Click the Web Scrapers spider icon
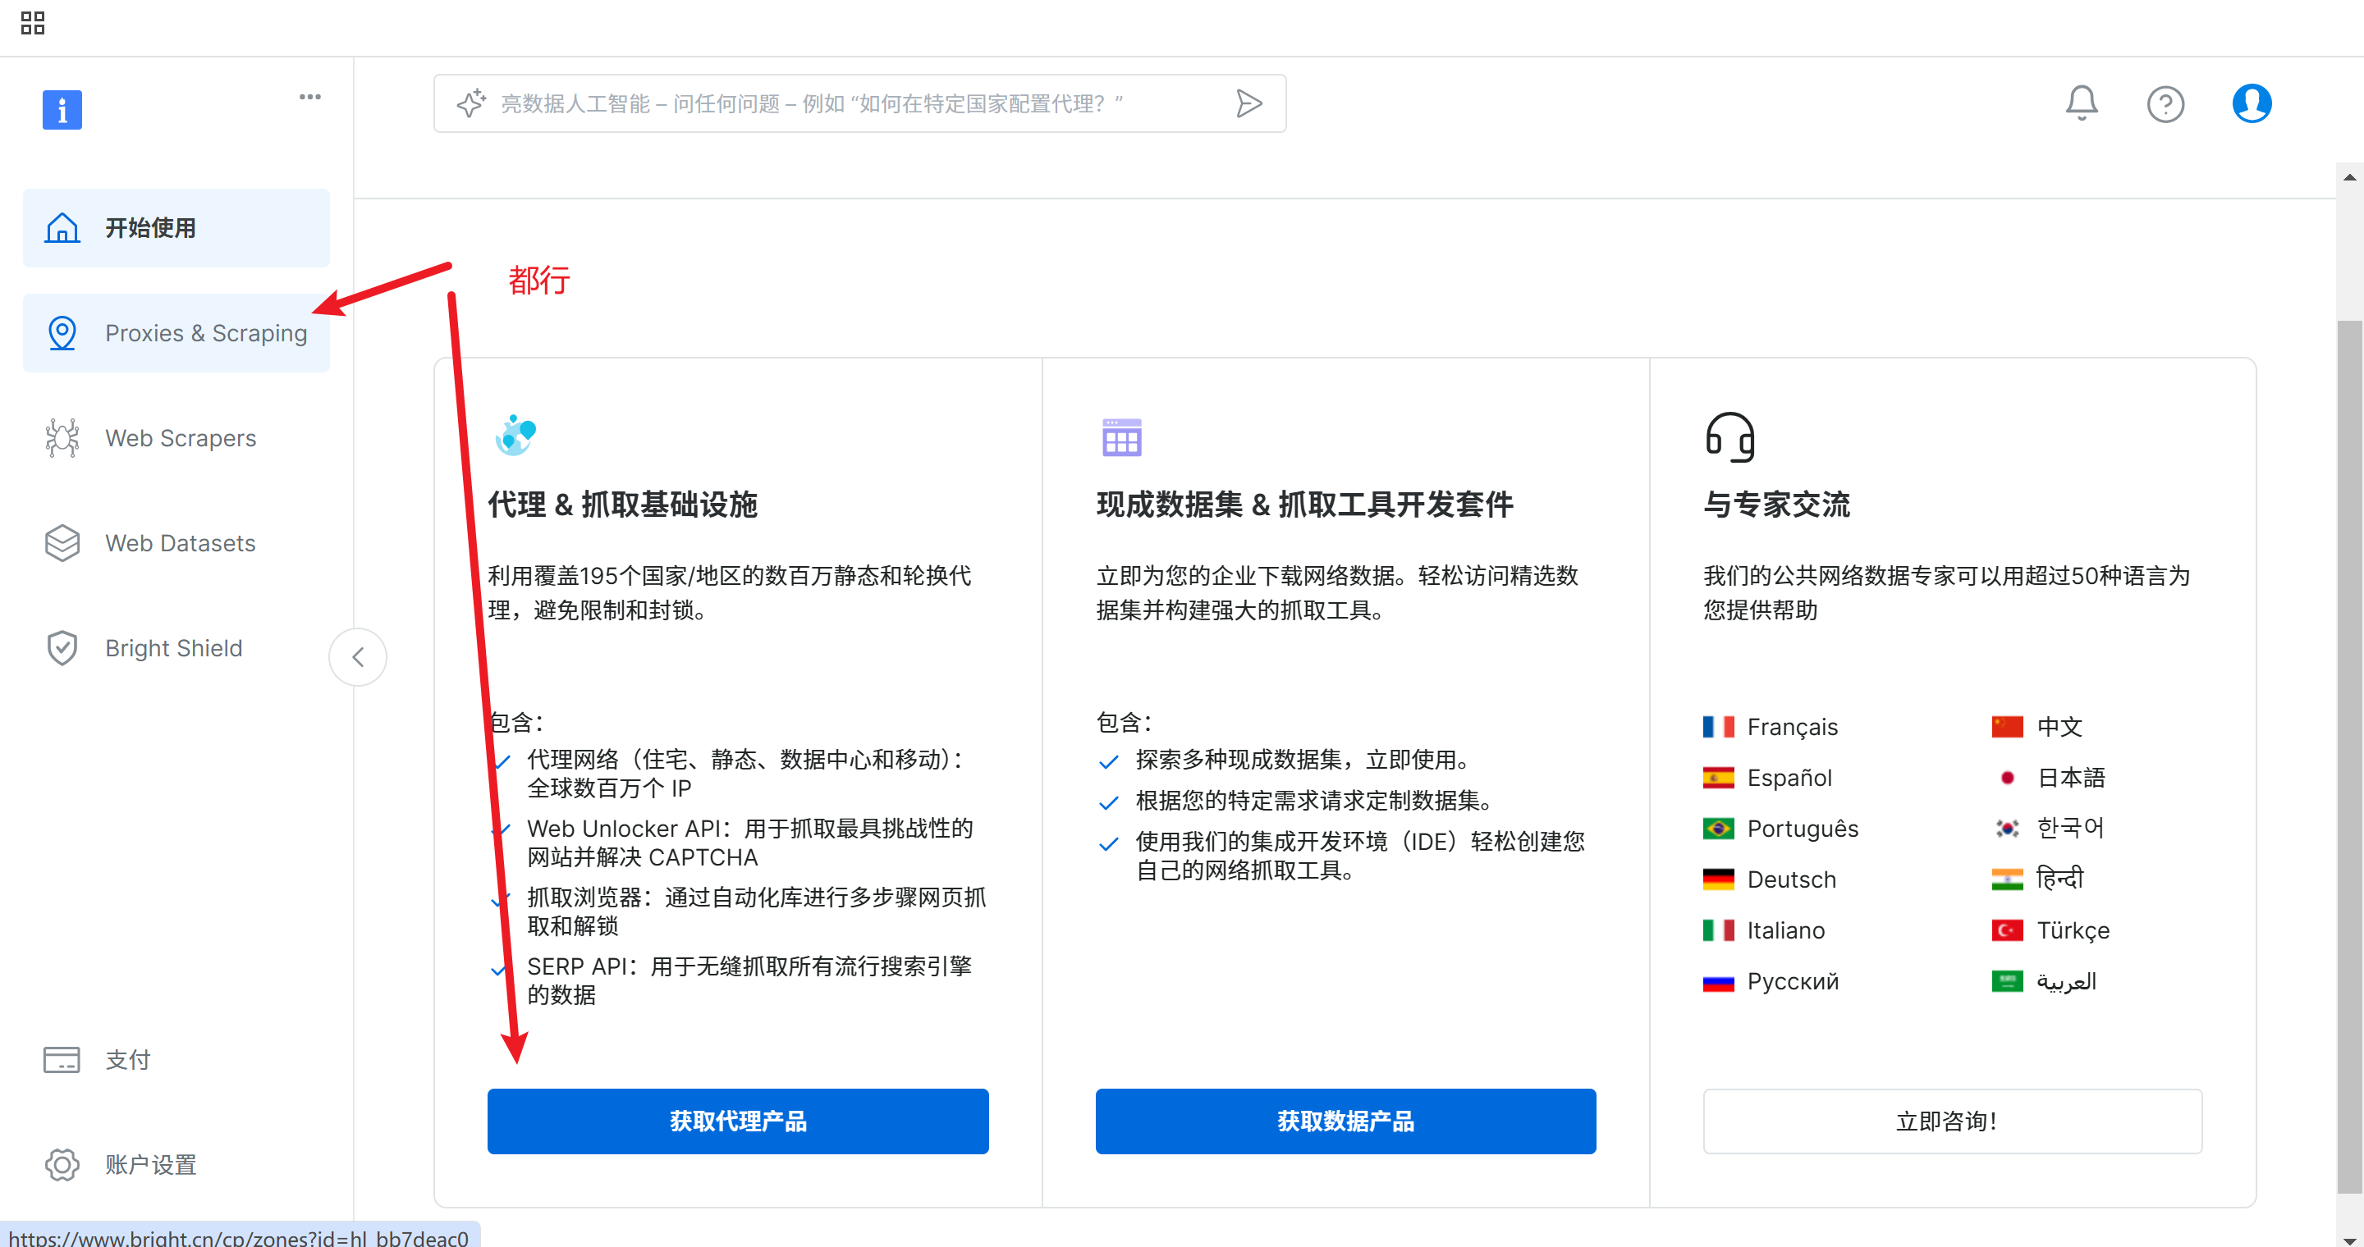The height and width of the screenshot is (1247, 2364). [x=62, y=438]
